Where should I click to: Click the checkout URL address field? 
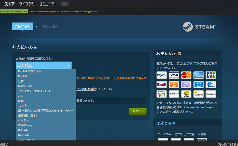click(64, 12)
